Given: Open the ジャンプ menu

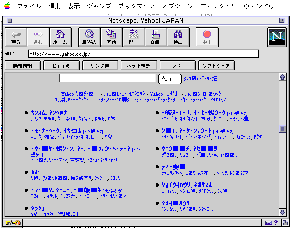Looking at the screenshot, I should 99,6.
